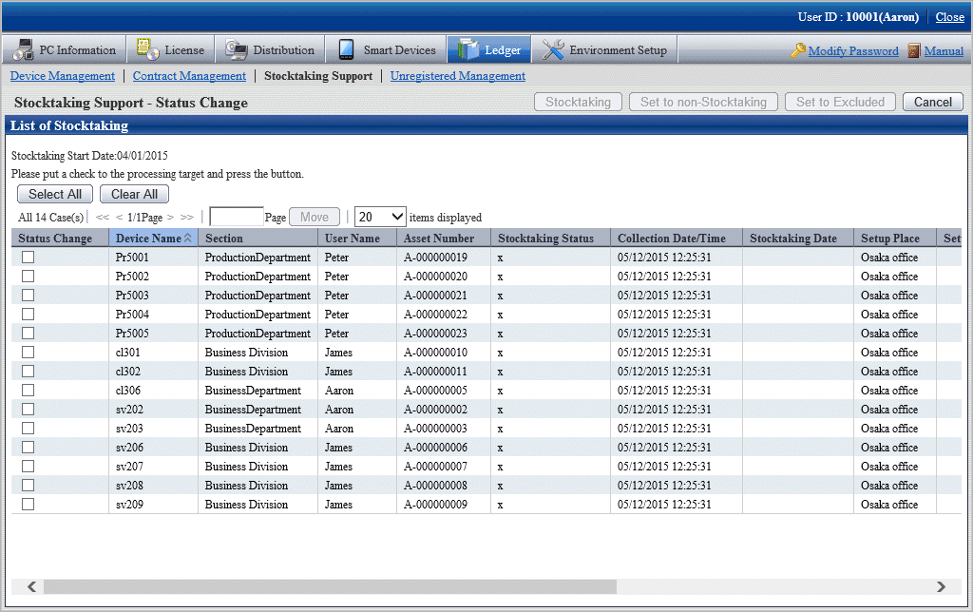Click the Device Name sort arrow icon

[187, 238]
